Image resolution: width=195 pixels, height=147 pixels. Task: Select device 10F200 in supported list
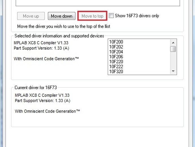tap(116, 42)
